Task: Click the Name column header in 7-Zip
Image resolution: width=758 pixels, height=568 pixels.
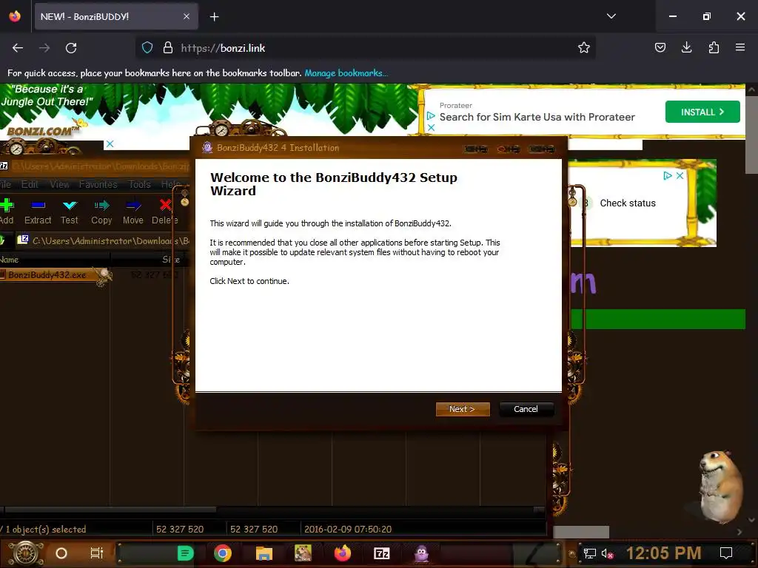Action: pos(53,260)
